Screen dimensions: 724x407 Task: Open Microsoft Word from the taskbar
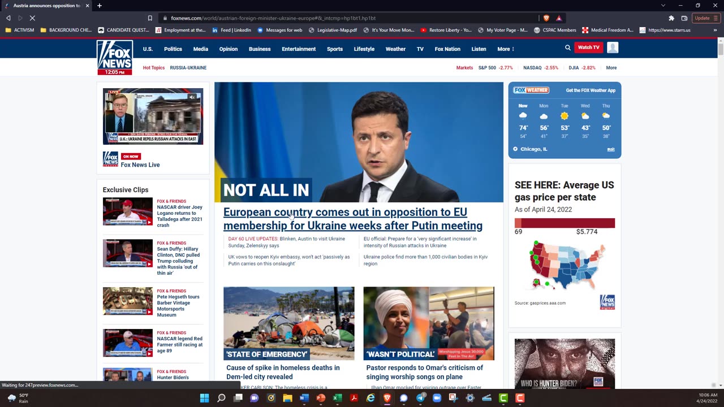click(304, 398)
